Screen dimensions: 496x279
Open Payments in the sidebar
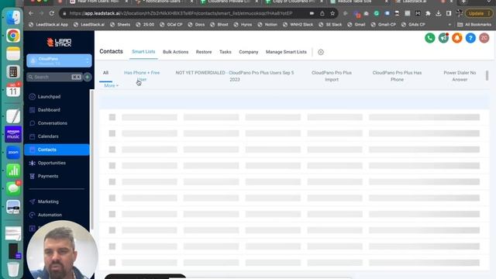coord(48,176)
